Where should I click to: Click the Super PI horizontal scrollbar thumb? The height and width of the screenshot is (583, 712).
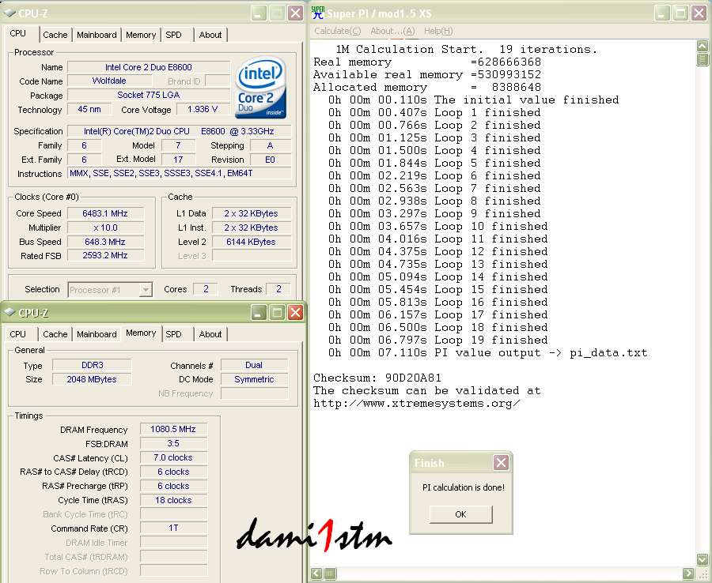coord(331,574)
